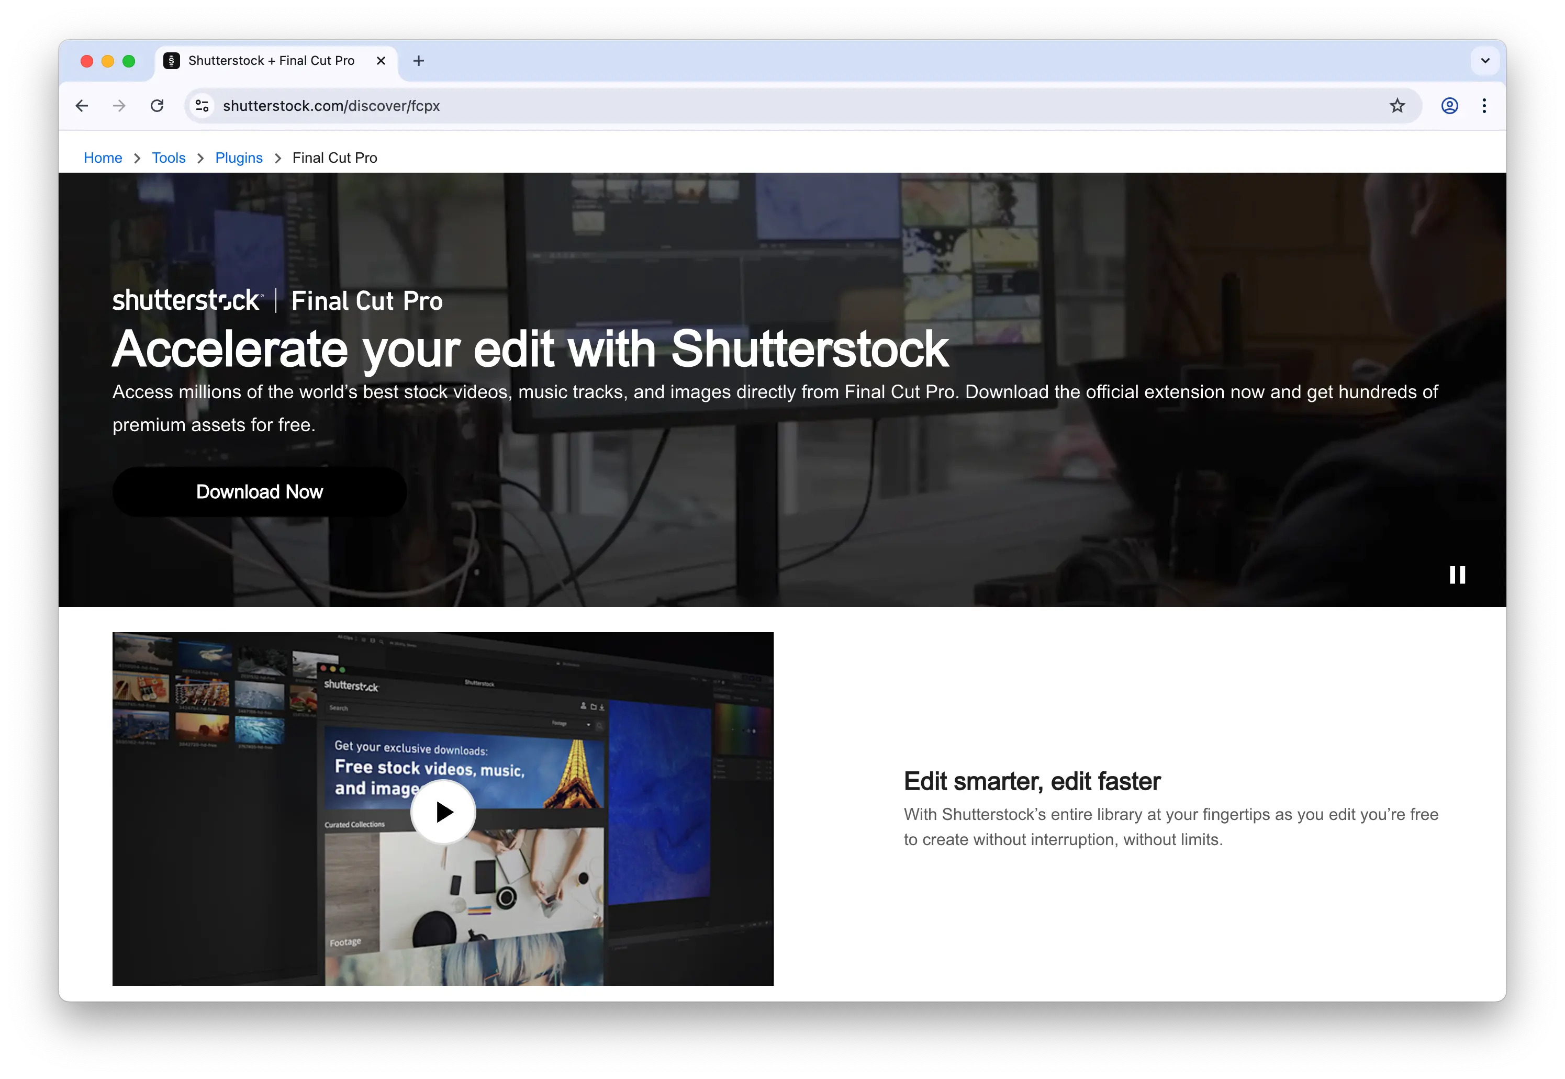Screen dimensions: 1565x1079
Task: Open site permissions icon in address bar
Action: tap(201, 106)
